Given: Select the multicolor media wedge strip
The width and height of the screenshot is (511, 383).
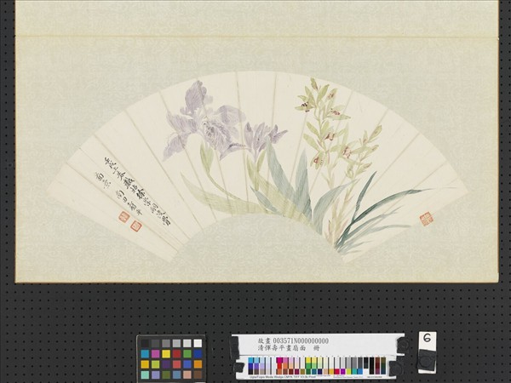Looking at the screenshot, I should pyautogui.click(x=315, y=364).
